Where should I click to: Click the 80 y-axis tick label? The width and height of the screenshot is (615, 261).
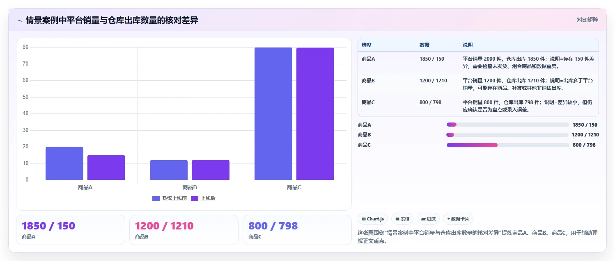tap(25, 47)
